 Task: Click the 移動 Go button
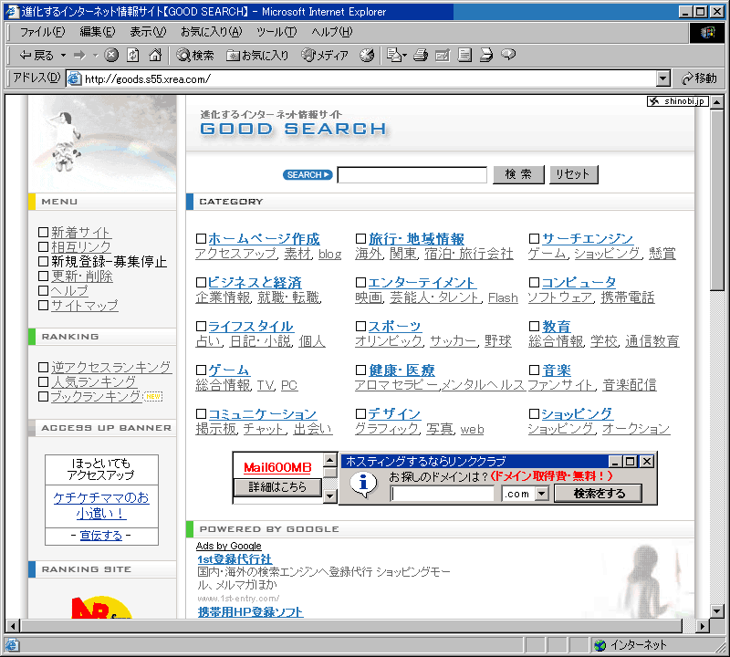click(x=699, y=78)
